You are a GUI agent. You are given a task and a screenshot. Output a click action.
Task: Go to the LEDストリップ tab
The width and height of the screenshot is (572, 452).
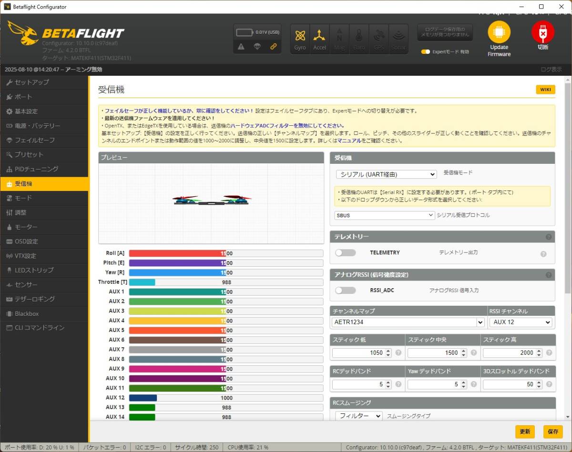coord(44,270)
